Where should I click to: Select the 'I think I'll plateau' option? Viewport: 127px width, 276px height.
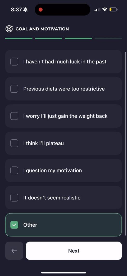[x=63, y=143]
